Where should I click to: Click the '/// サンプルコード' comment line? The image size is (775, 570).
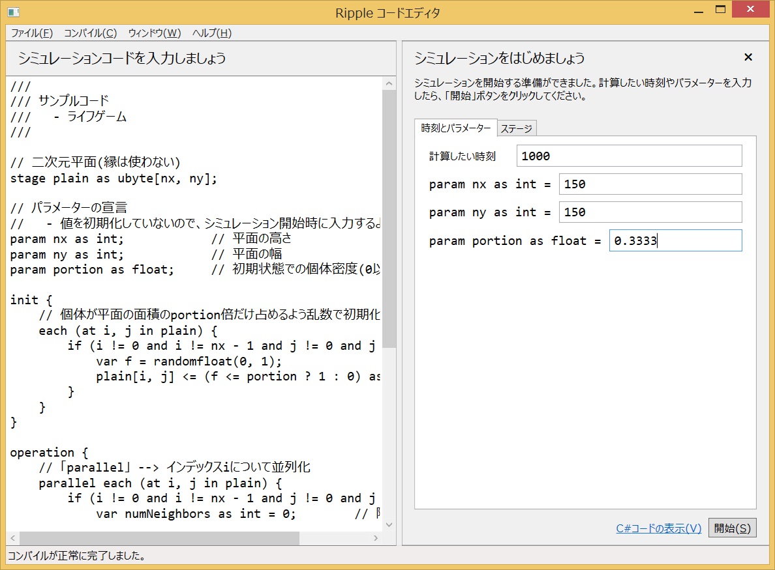[59, 101]
